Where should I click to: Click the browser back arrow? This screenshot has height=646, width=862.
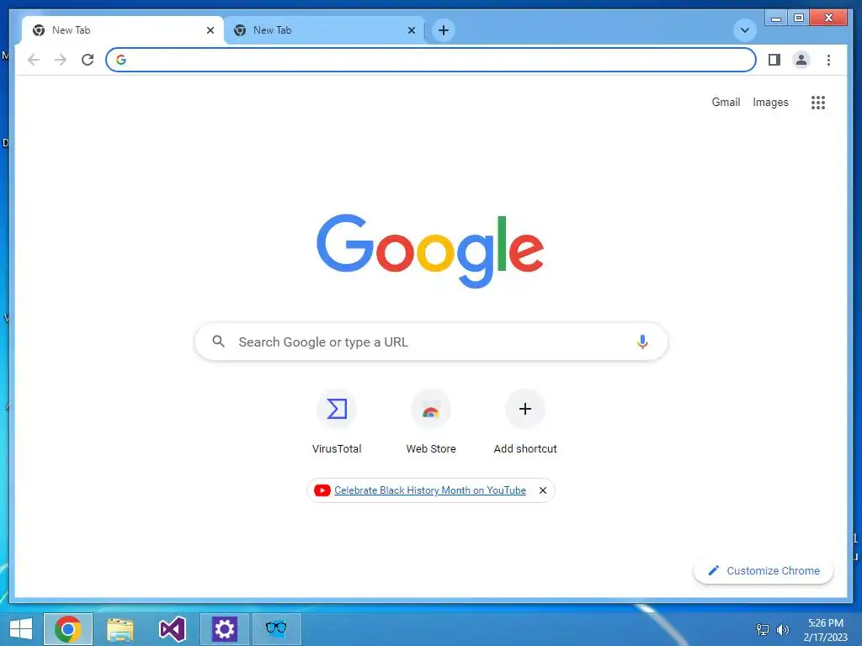click(34, 60)
